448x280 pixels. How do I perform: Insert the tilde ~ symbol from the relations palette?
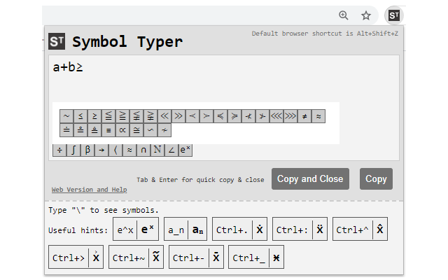[x=66, y=116]
